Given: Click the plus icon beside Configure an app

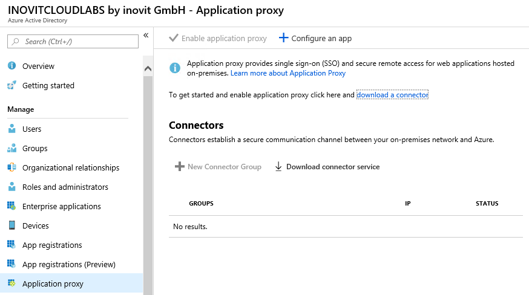Looking at the screenshot, I should 283,37.
